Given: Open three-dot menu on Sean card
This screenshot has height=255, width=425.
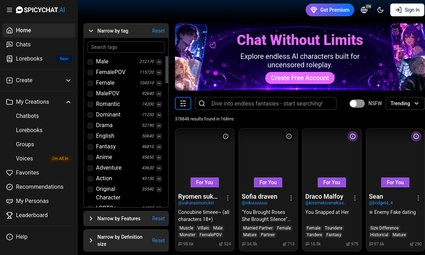Looking at the screenshot, I should click(418, 198).
